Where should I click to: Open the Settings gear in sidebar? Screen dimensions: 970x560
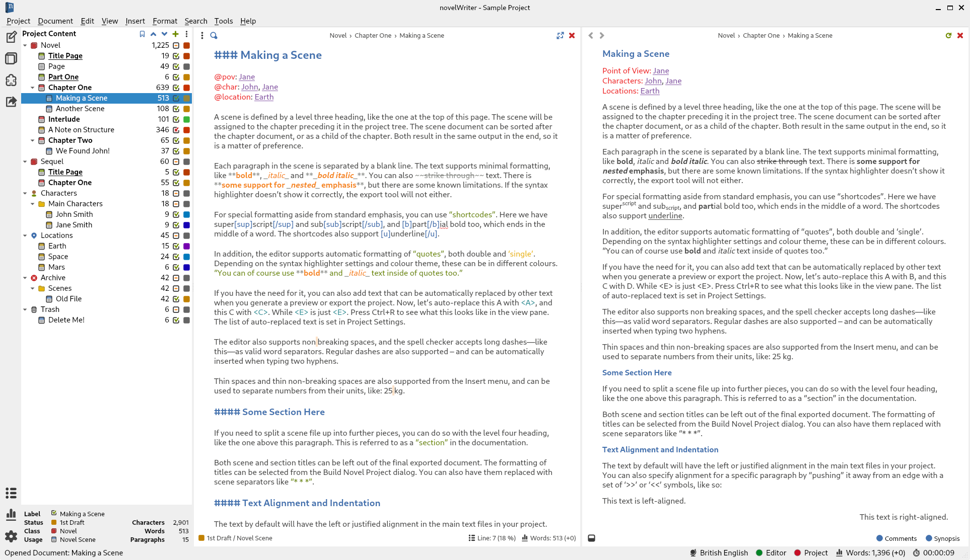(11, 536)
